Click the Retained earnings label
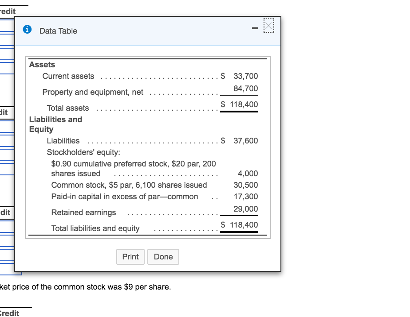Screen dimensions: 410x317 (x=83, y=213)
